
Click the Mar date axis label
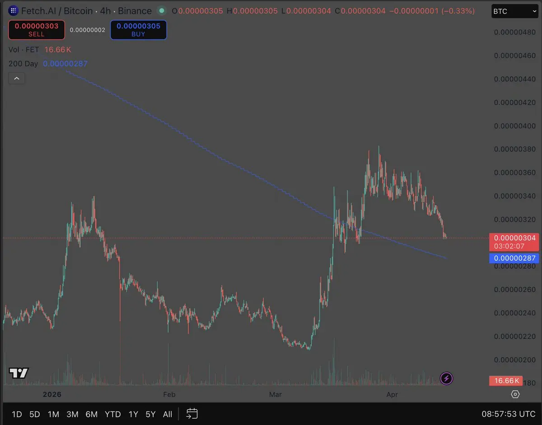[275, 394]
